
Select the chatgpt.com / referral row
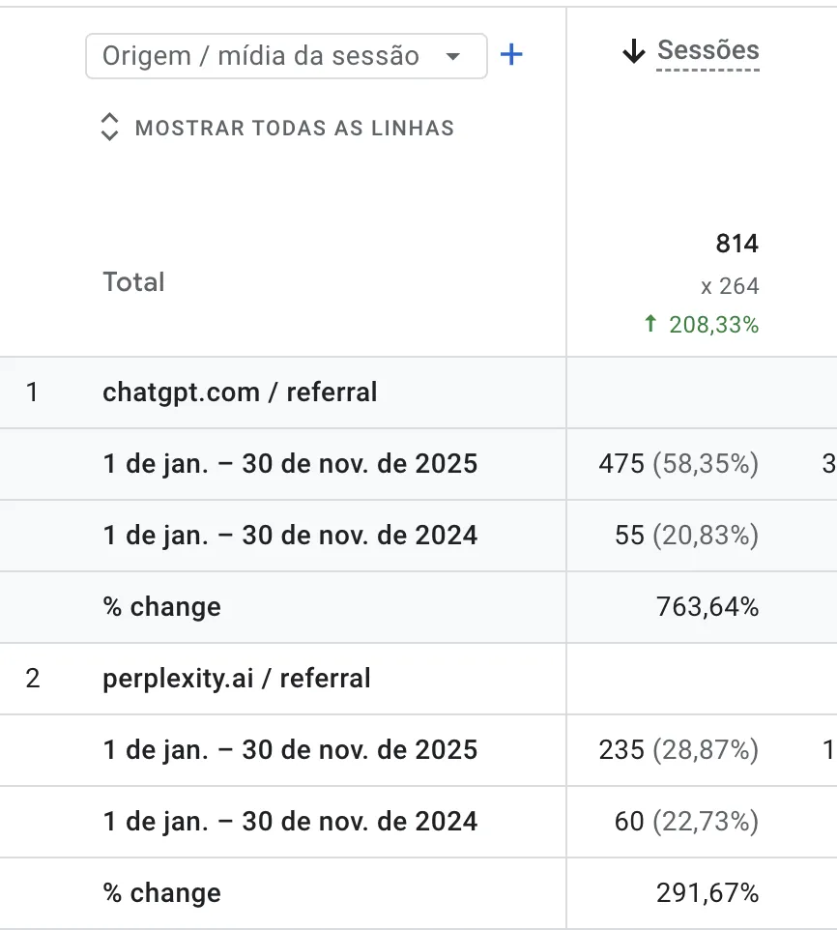click(x=238, y=392)
